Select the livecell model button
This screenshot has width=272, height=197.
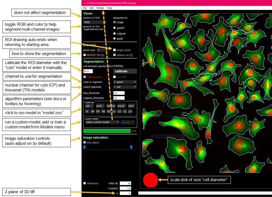pyautogui.click(x=121, y=106)
